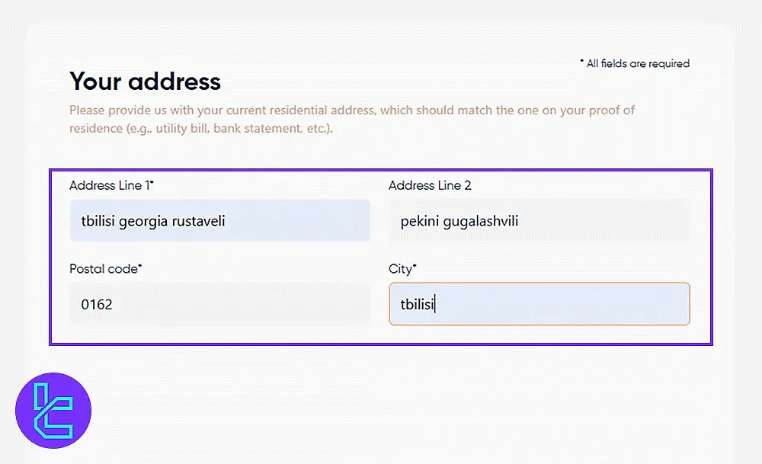This screenshot has height=464, width=762.
Task: Focus the Address Line 1 input field
Action: 219,221
